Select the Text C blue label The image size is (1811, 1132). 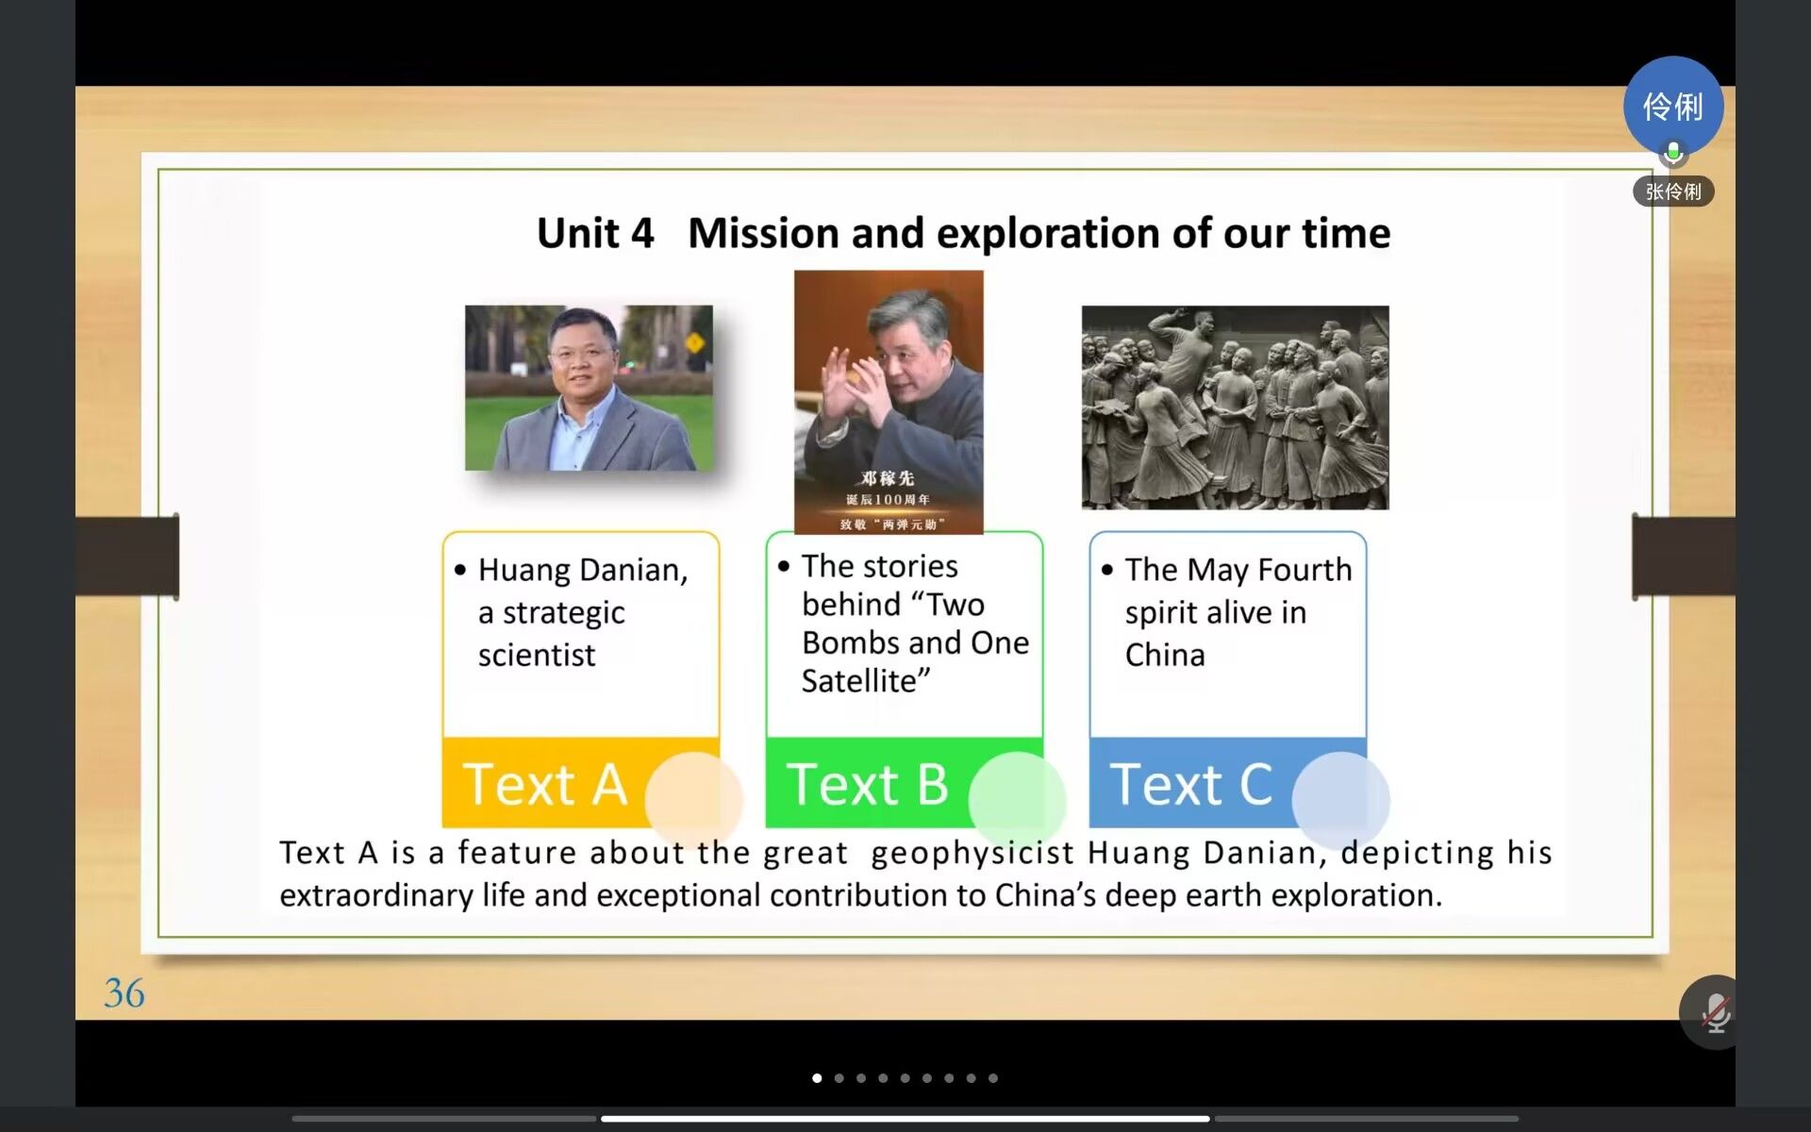[1190, 784]
